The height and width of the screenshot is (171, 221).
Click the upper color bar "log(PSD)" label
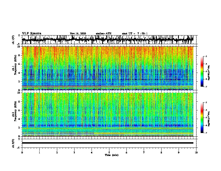[209, 73]
